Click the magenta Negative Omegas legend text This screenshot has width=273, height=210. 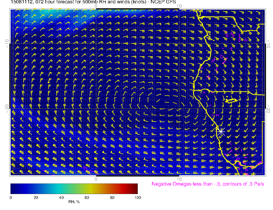coord(208,184)
